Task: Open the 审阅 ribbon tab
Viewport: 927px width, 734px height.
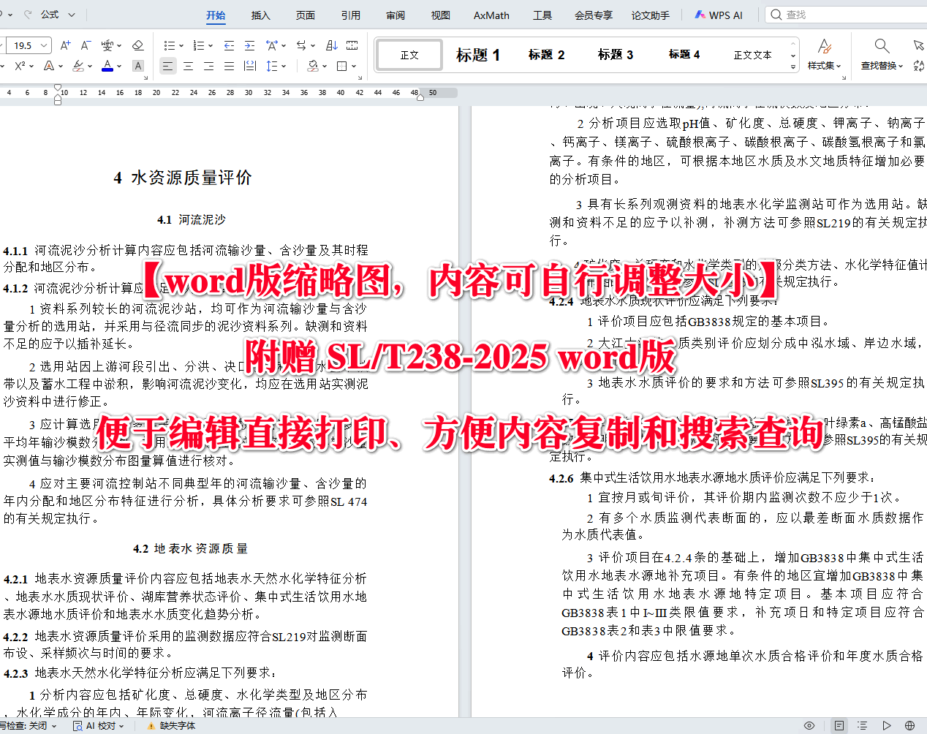Action: click(x=395, y=15)
